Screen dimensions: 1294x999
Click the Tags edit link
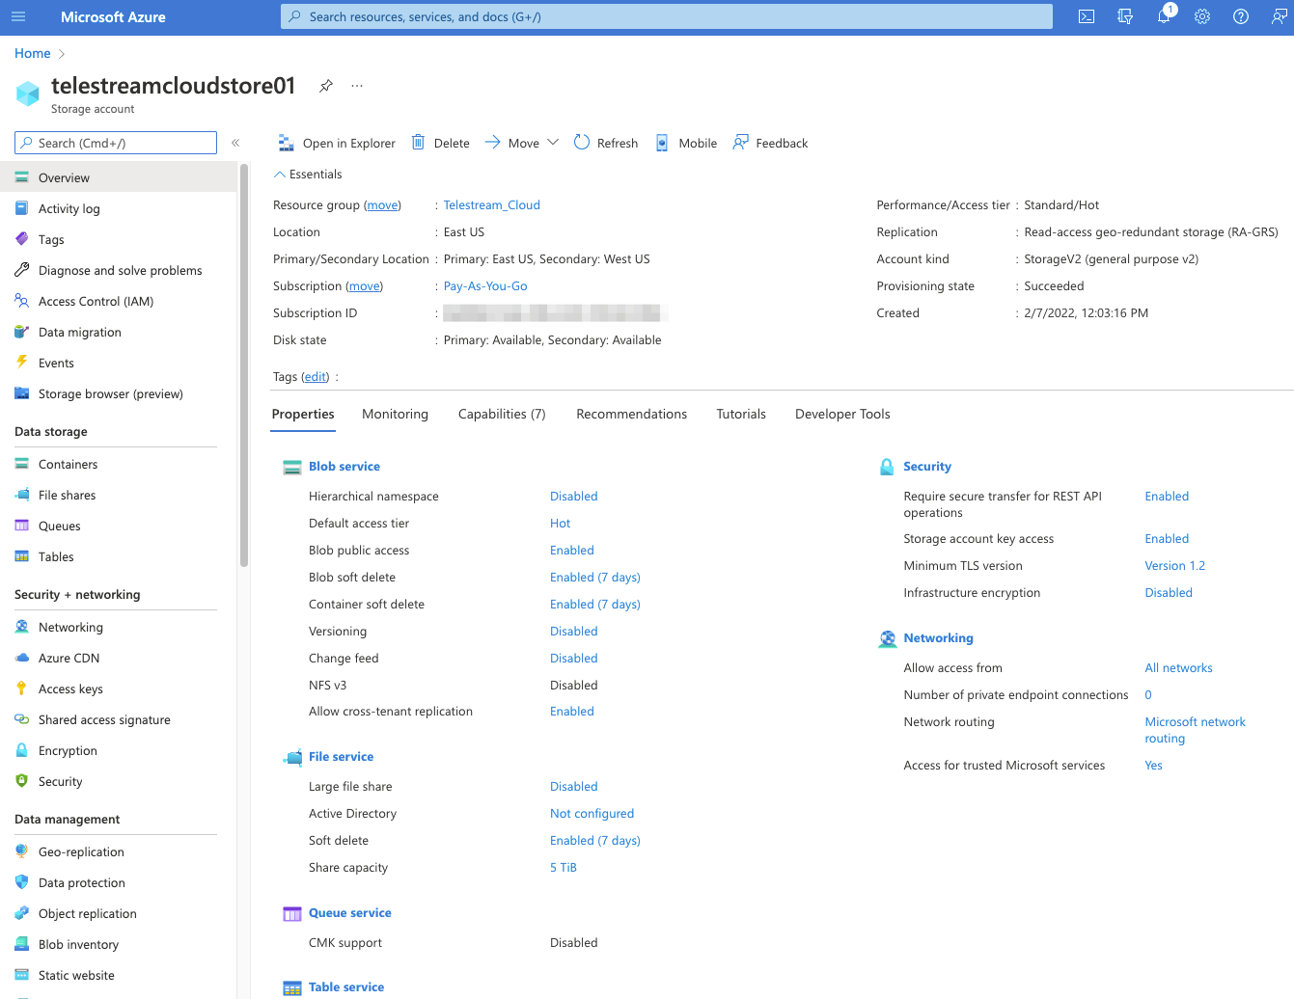316,376
